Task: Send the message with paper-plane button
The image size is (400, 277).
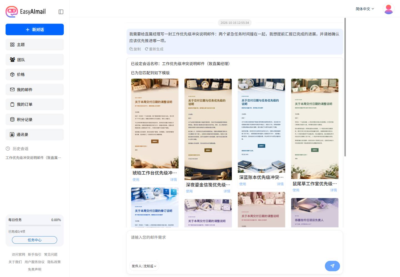Action: 332,266
